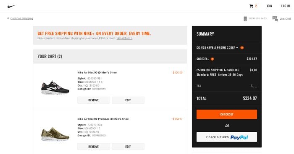Click the orange Checkout button

coord(227,114)
